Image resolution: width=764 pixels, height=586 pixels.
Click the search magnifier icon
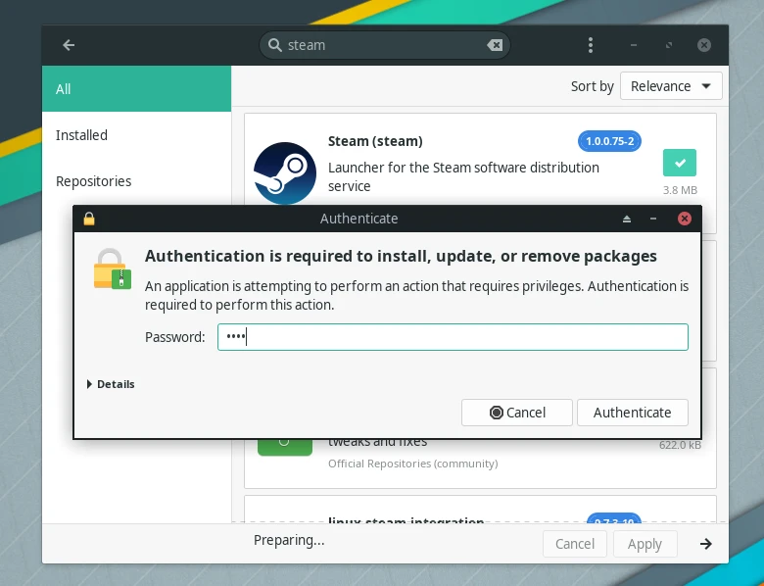pos(275,45)
